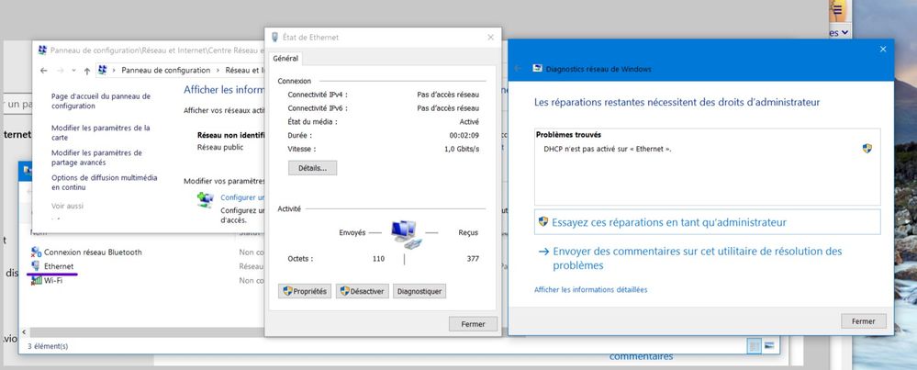The width and height of the screenshot is (917, 370).
Task: Try repairs as administrator option
Action: (x=707, y=222)
